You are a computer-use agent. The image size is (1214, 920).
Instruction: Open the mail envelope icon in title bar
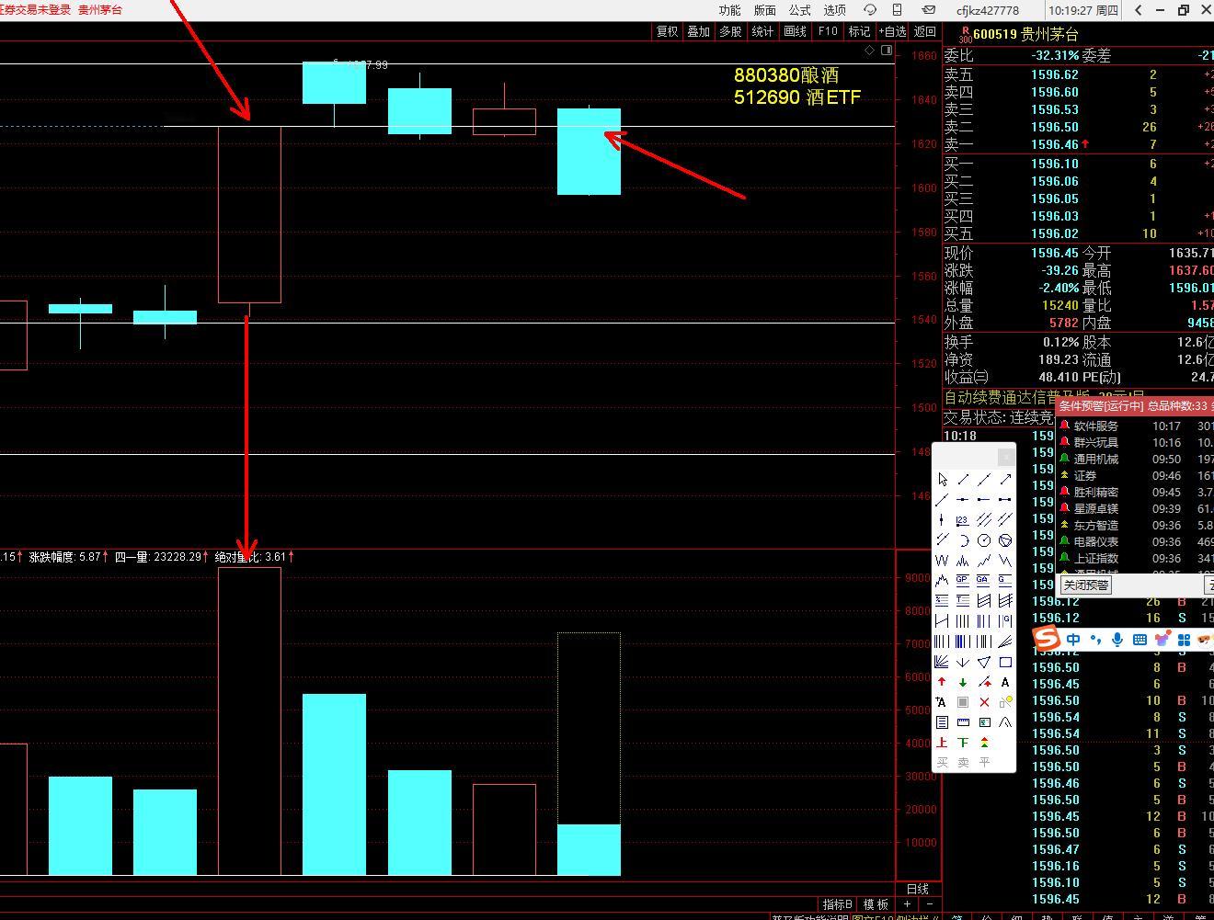click(x=928, y=10)
